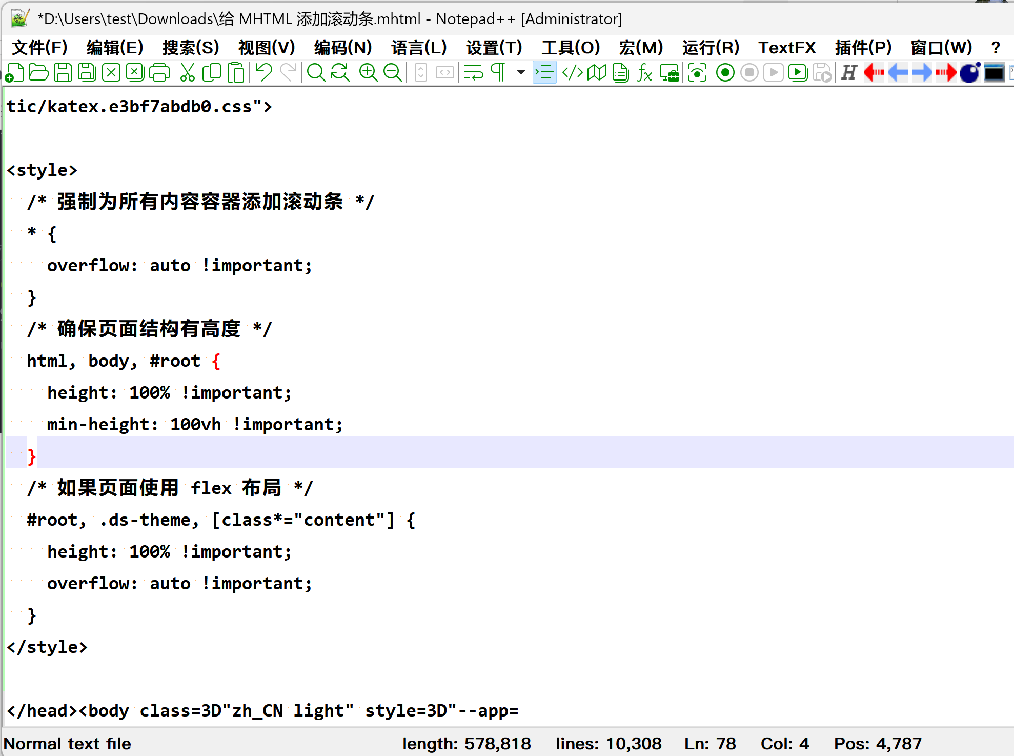Click the Print toolbar icon
This screenshot has height=756, width=1014.
click(159, 72)
